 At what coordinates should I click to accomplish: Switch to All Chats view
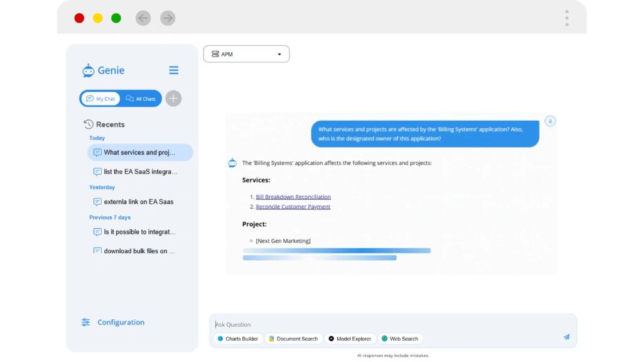coord(141,99)
